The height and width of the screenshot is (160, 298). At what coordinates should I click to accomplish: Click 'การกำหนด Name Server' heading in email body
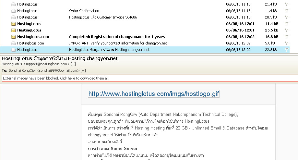click(x=113, y=148)
